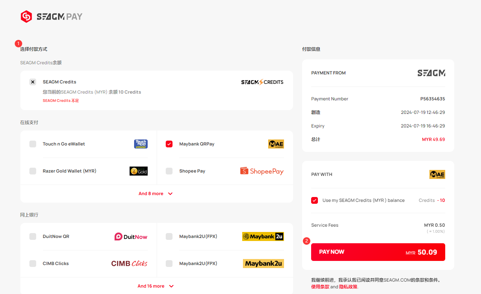
Task: Click the DuitNow QR label
Action: (x=56, y=236)
